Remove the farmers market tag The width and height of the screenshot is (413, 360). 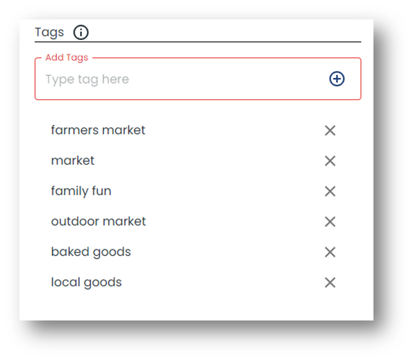(330, 131)
